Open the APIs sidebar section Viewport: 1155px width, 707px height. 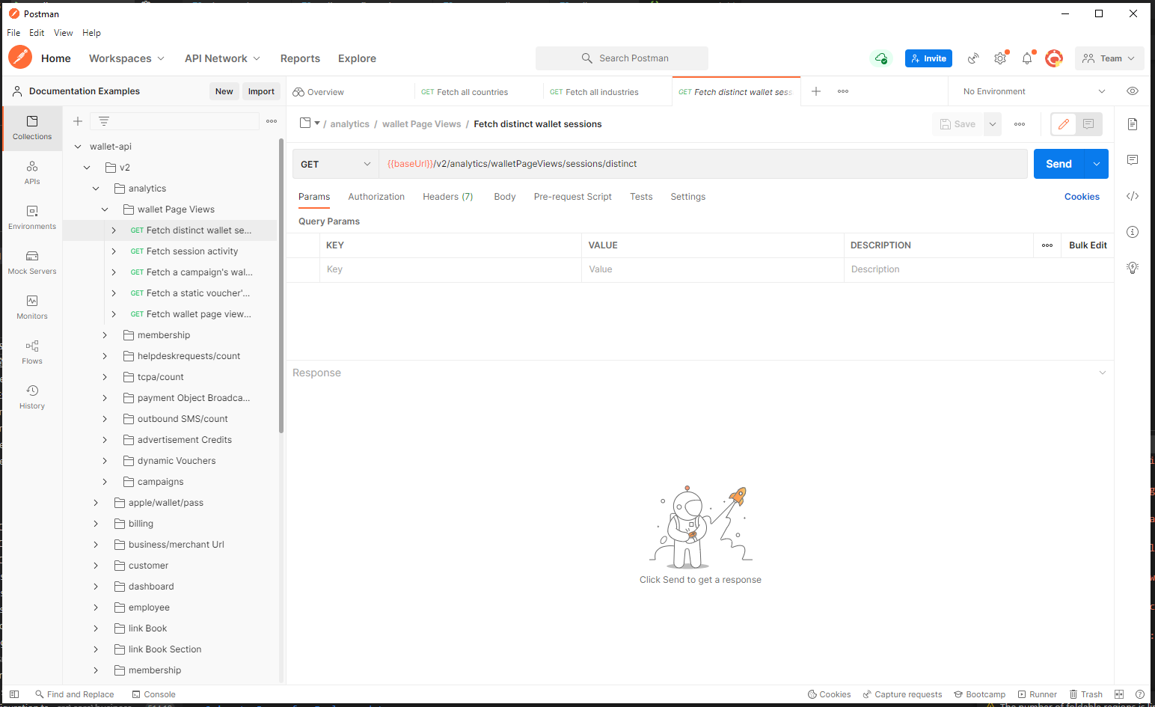[32, 173]
